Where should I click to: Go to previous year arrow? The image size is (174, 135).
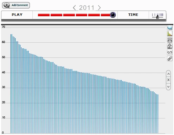click(74, 8)
